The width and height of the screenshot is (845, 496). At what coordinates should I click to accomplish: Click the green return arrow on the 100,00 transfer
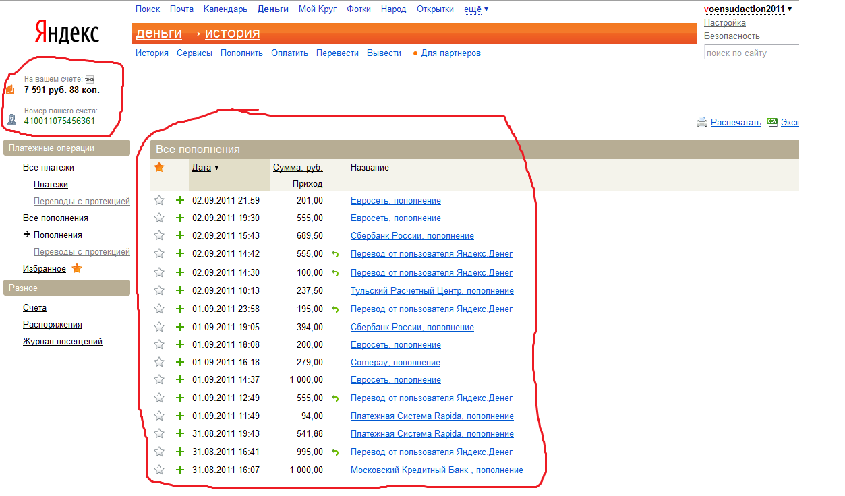[x=335, y=272]
